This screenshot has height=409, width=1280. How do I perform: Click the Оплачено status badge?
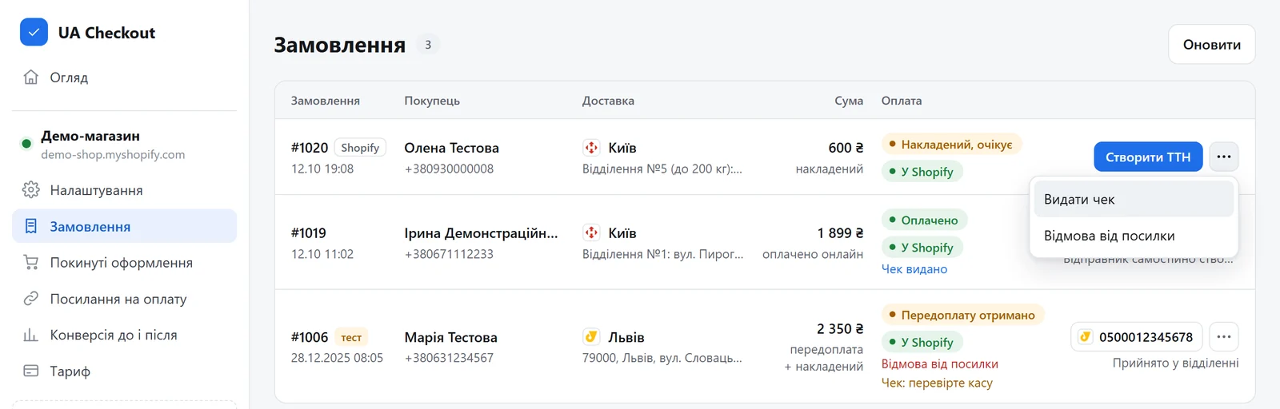click(x=924, y=220)
